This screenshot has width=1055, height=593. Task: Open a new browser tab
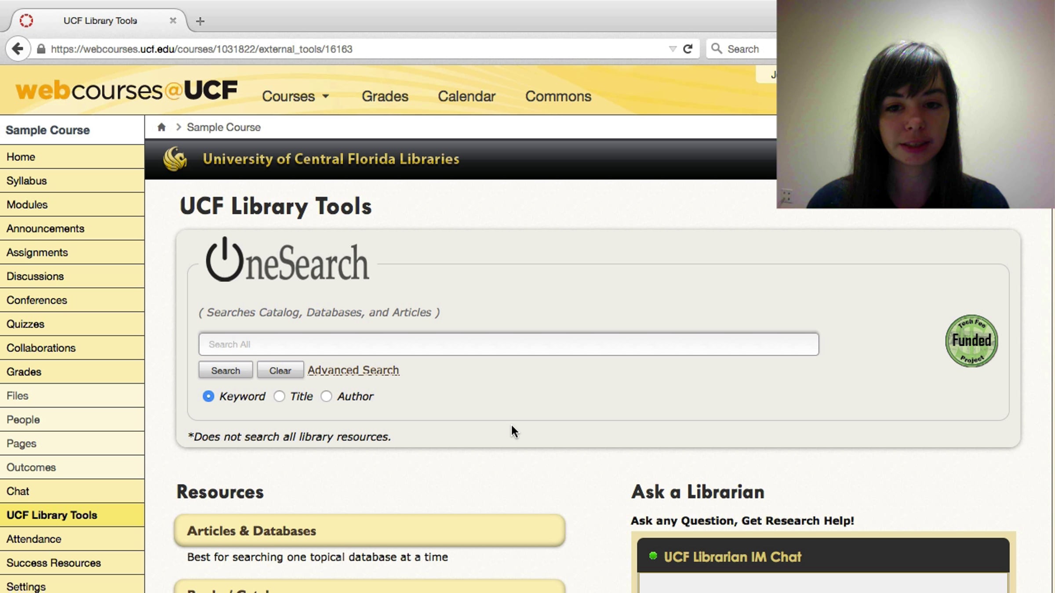click(x=200, y=21)
